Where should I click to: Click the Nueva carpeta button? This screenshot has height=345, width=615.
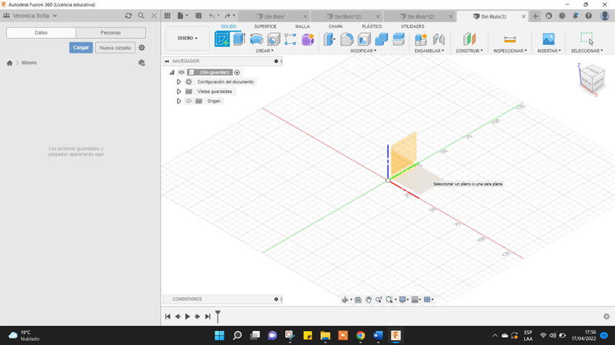pyautogui.click(x=115, y=48)
